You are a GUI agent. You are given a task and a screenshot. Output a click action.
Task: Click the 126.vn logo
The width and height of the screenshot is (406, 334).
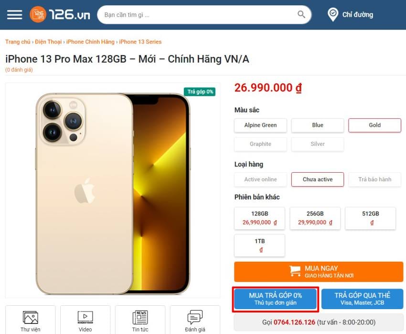60,14
